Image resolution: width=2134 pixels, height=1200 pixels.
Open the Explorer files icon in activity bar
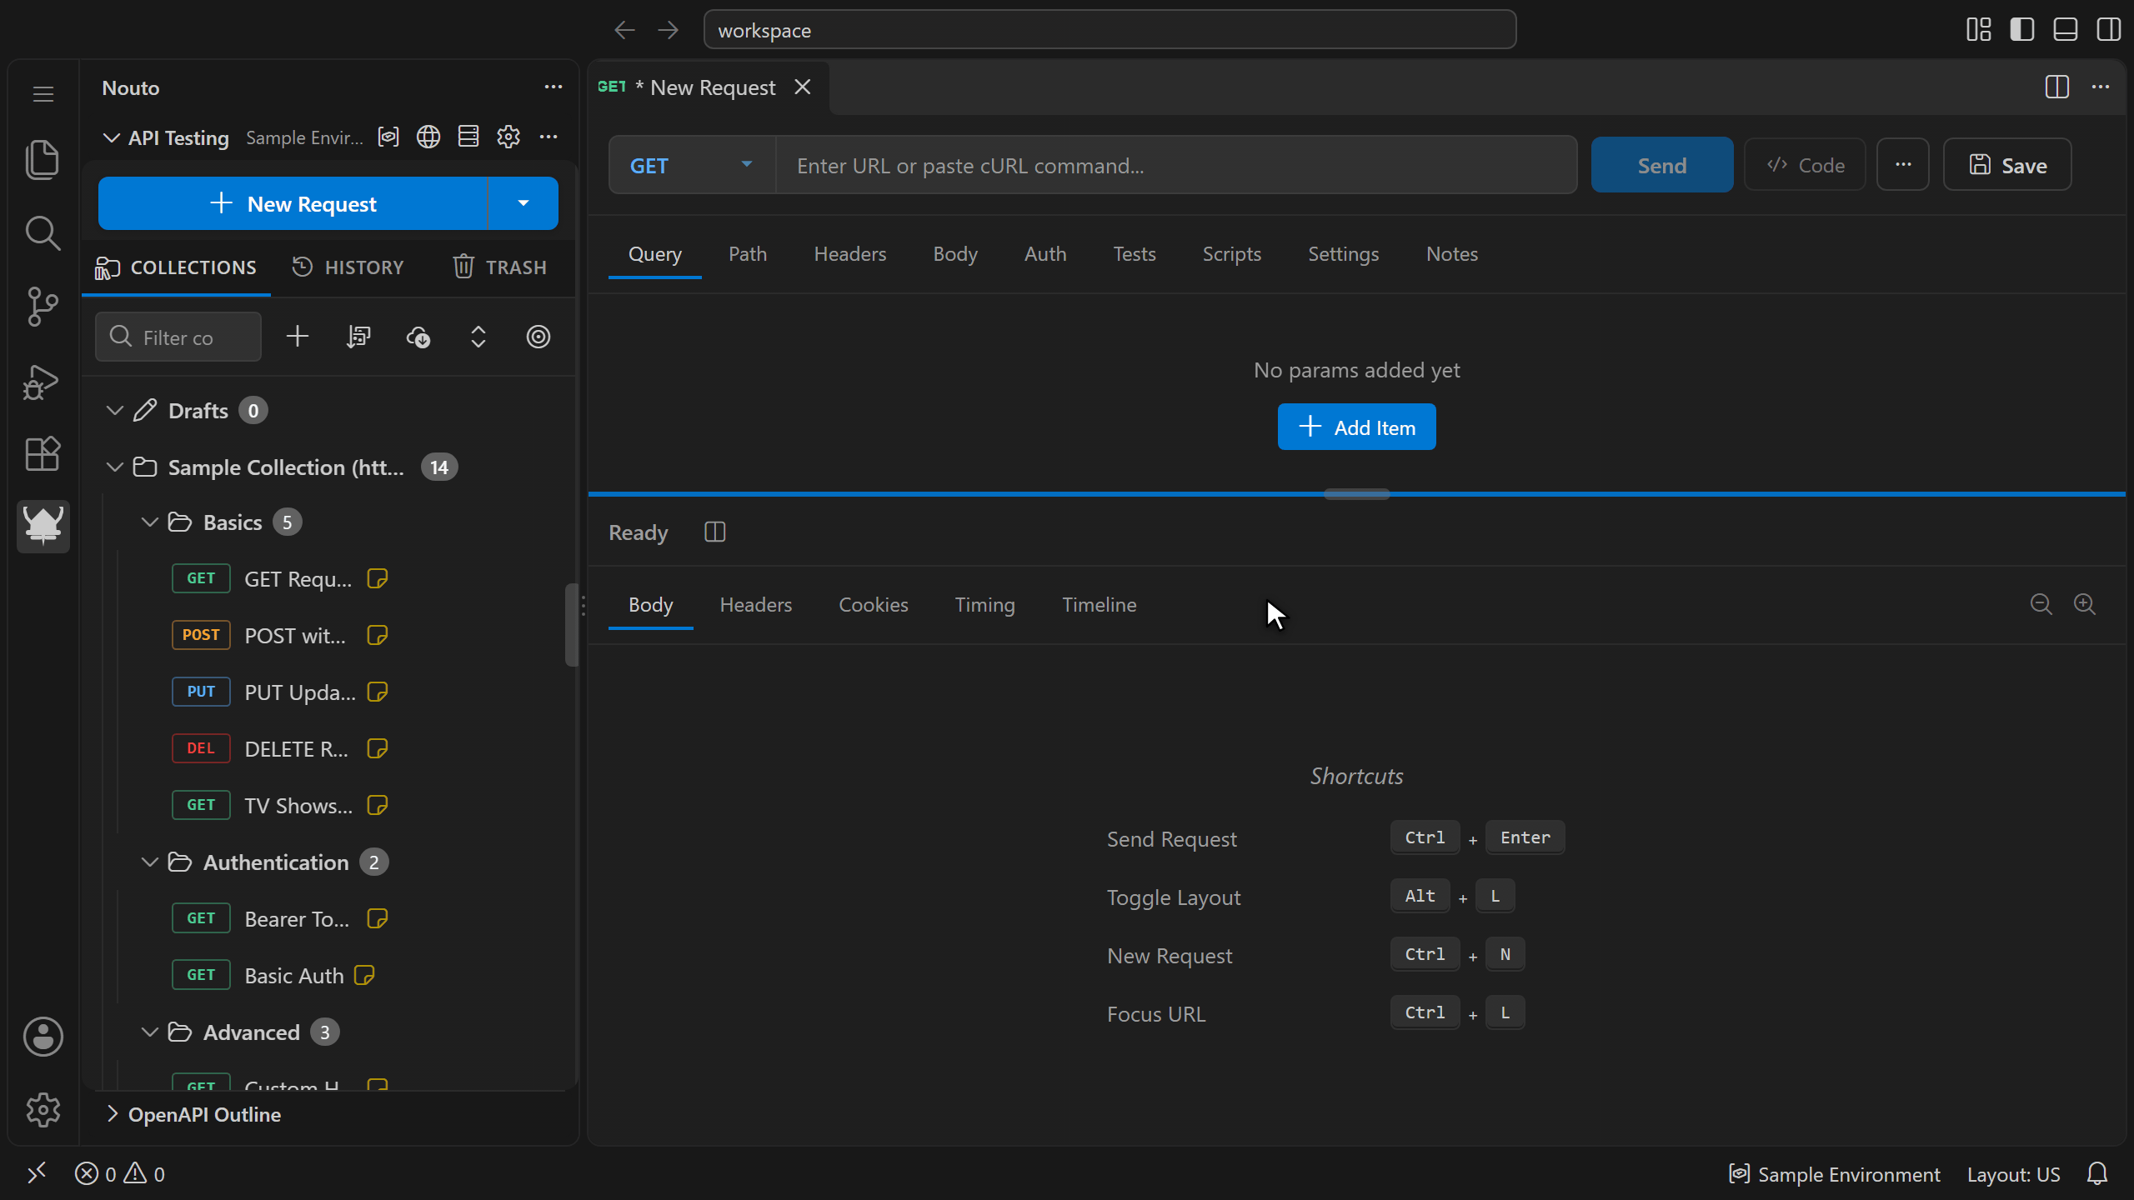point(43,158)
